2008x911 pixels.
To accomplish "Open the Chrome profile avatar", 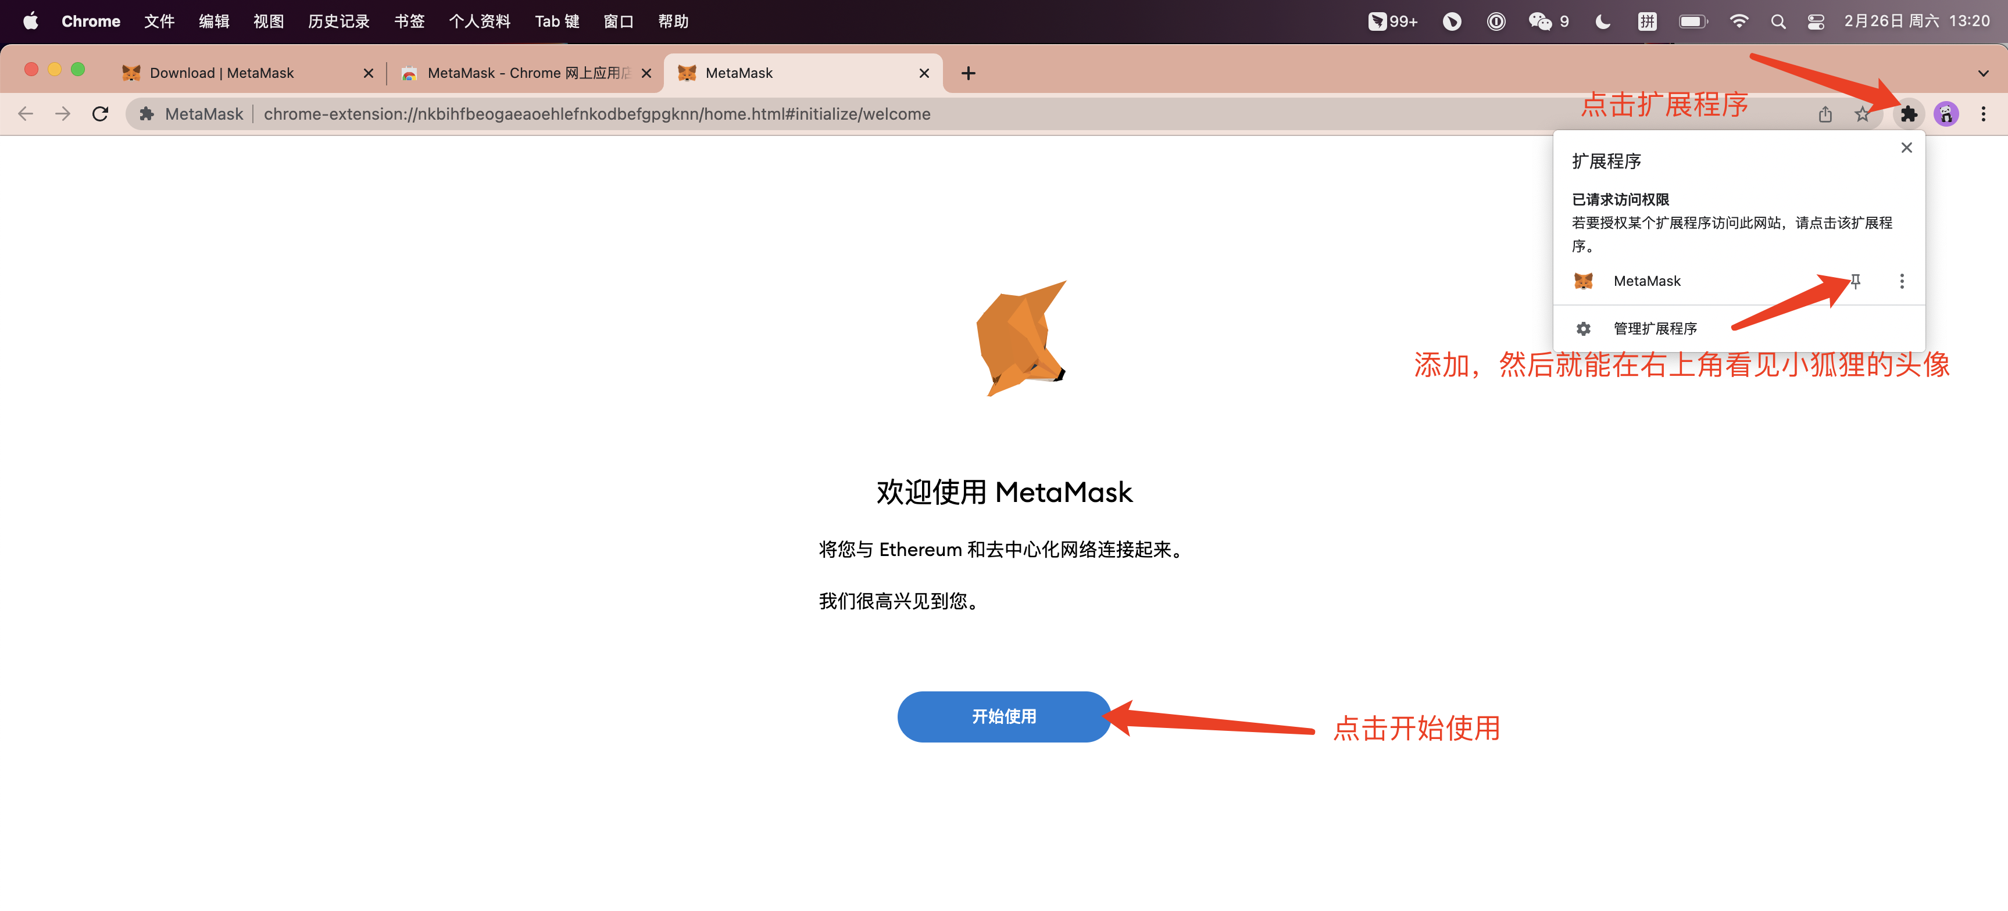I will 1946,114.
